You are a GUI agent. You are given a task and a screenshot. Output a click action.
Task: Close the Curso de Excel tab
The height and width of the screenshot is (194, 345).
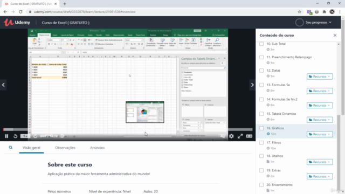pyautogui.click(x=56, y=4)
